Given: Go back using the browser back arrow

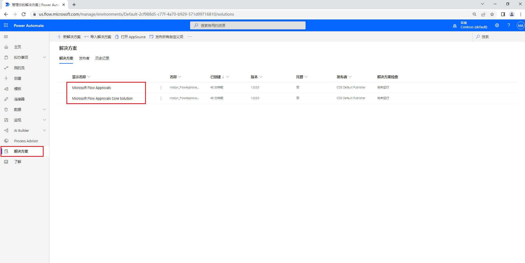Looking at the screenshot, I should (6, 14).
